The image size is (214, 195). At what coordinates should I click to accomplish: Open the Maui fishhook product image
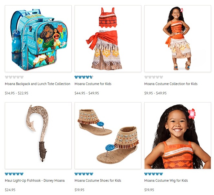(38, 135)
